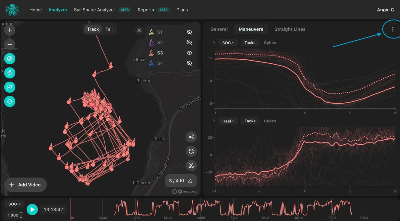Close the boat list panel

pyautogui.click(x=139, y=30)
